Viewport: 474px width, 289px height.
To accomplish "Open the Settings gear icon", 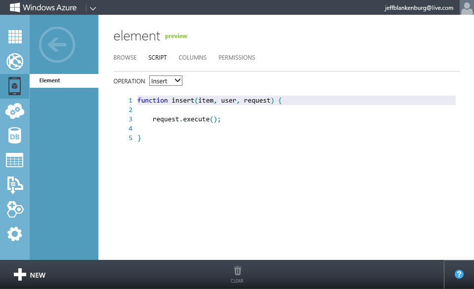I will coord(15,234).
